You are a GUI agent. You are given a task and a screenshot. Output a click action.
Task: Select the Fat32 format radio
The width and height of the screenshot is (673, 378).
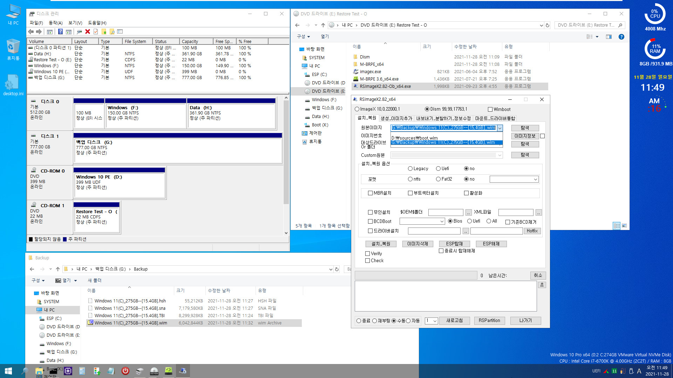point(438,179)
